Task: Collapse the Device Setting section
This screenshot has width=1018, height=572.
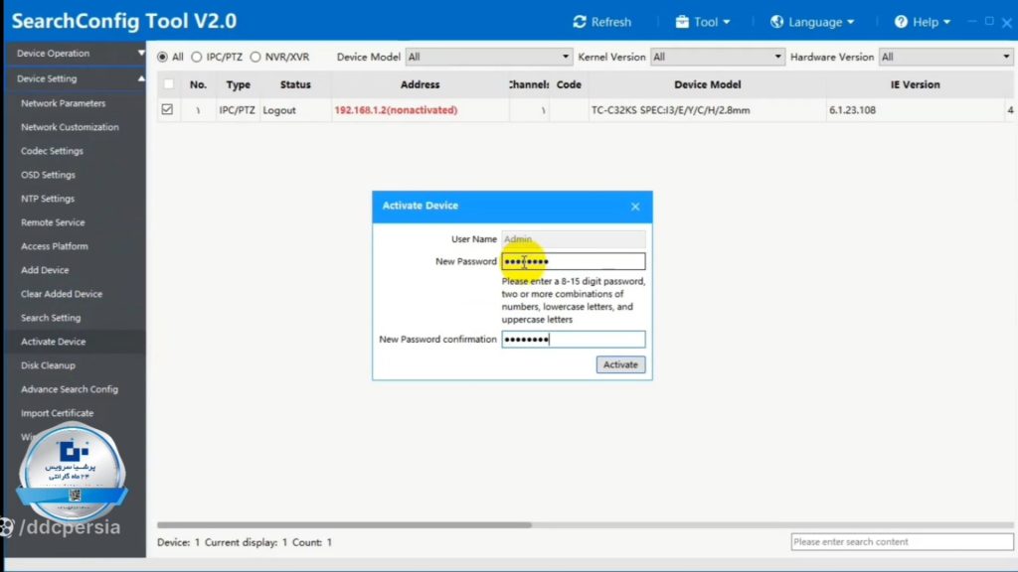Action: (x=75, y=78)
